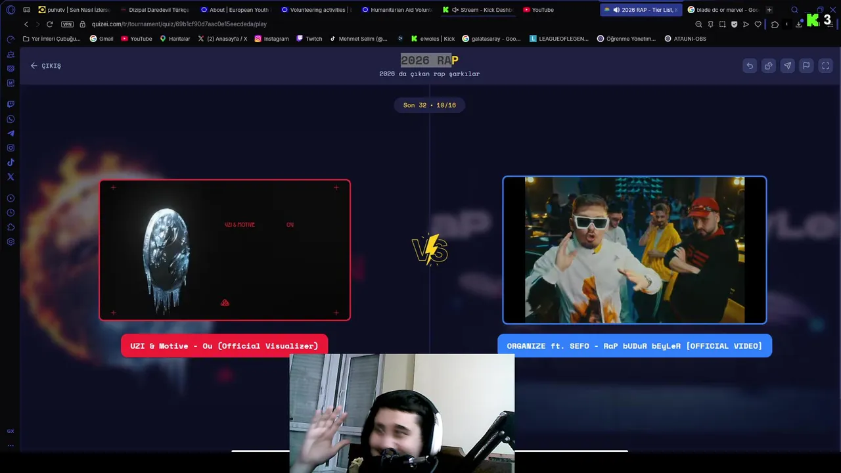Switch to Dizipal Daredevil tab

pyautogui.click(x=154, y=10)
